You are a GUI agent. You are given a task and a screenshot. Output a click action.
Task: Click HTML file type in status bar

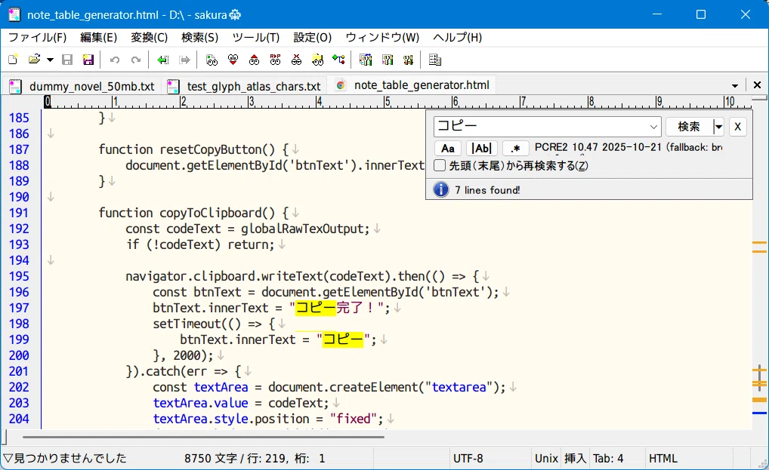663,459
